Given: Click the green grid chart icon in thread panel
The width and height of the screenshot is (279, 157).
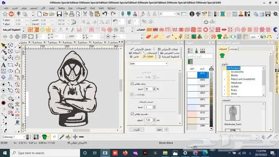Looking at the screenshot, I should click(190, 62).
